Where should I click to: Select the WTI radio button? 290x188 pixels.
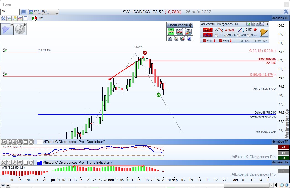(239, 35)
